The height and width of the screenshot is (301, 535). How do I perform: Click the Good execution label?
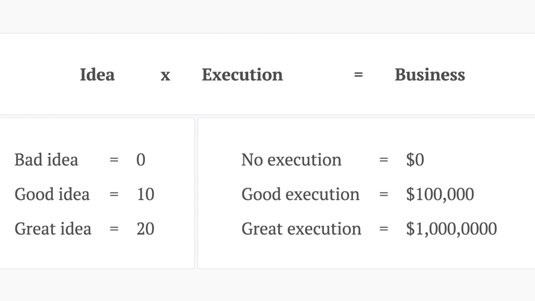pyautogui.click(x=300, y=194)
